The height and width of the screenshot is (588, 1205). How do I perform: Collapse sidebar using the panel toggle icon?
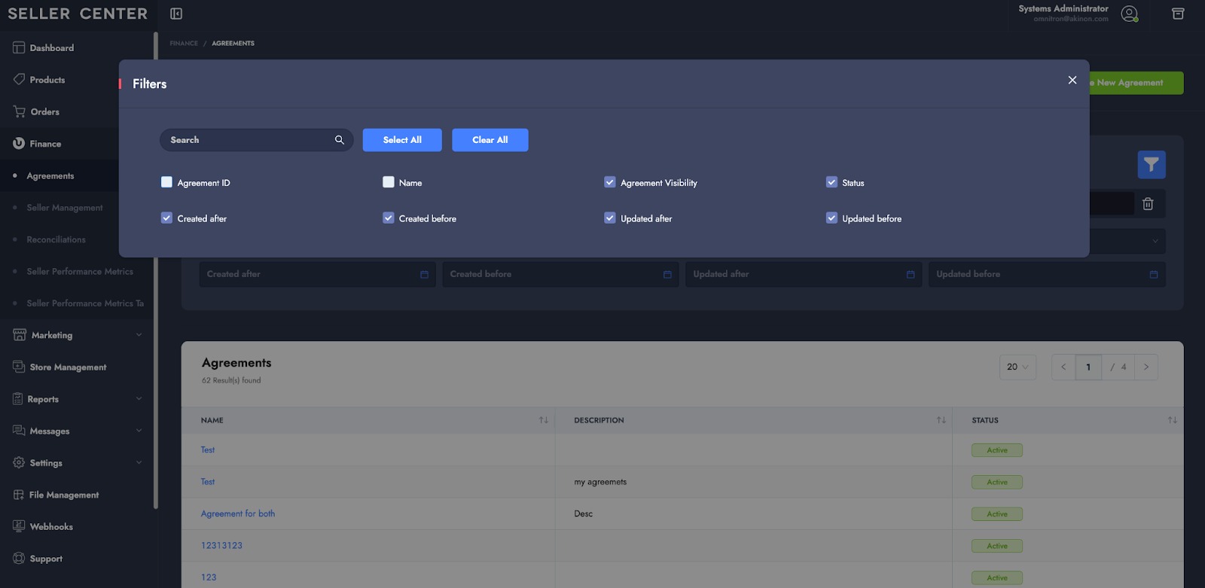[176, 14]
